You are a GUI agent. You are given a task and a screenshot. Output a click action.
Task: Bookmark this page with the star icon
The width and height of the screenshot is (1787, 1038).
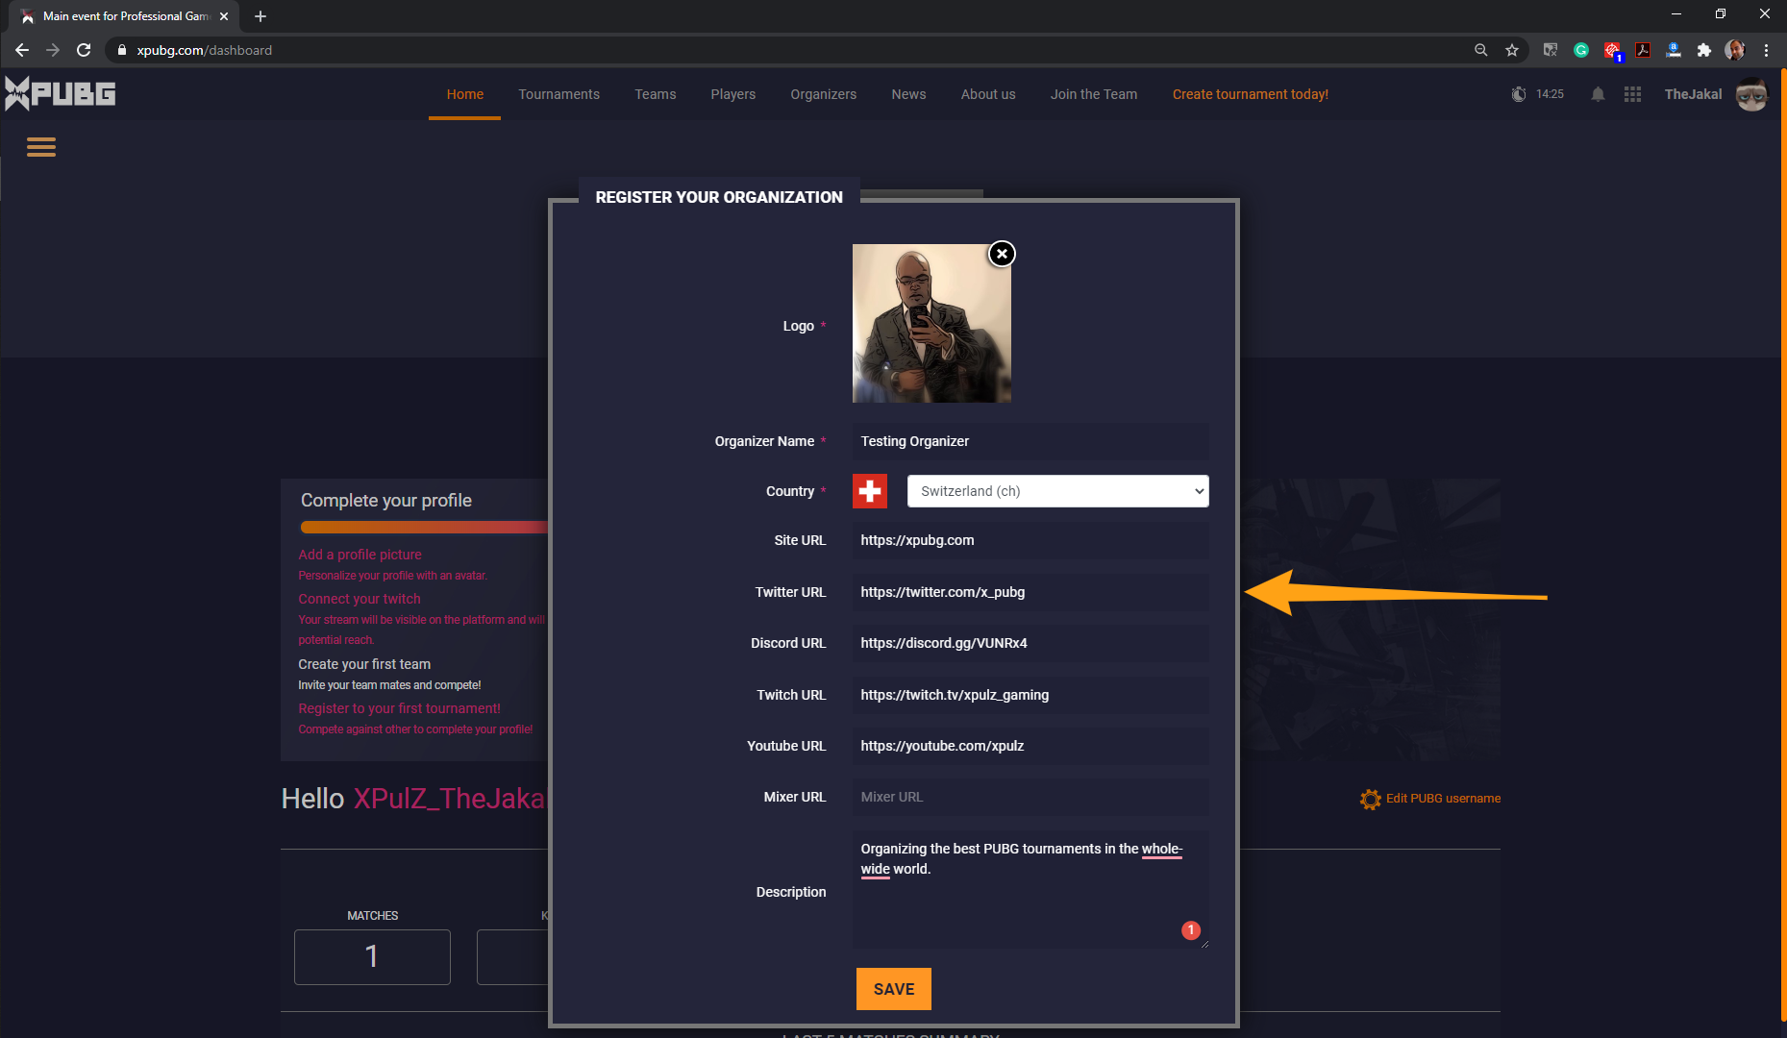point(1512,50)
